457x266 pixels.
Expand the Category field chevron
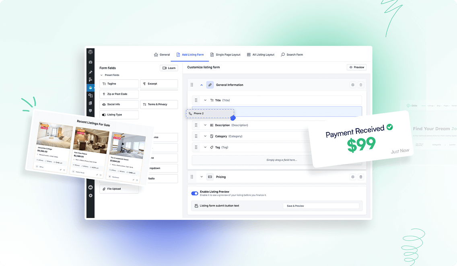205,136
